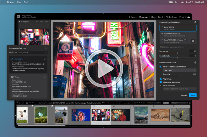207x137 pixels.
Task: Click the Intensity slider handle
Action: pos(180,76)
